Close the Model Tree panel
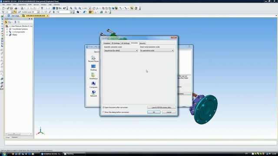The height and width of the screenshot is (156, 278). coord(32,19)
